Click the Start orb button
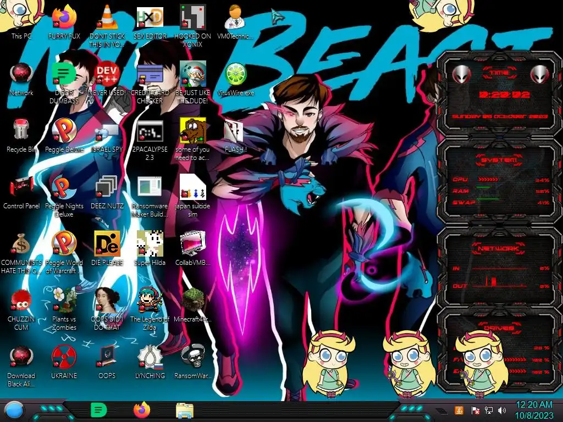Viewport: 563px width, 422px height. click(14, 410)
